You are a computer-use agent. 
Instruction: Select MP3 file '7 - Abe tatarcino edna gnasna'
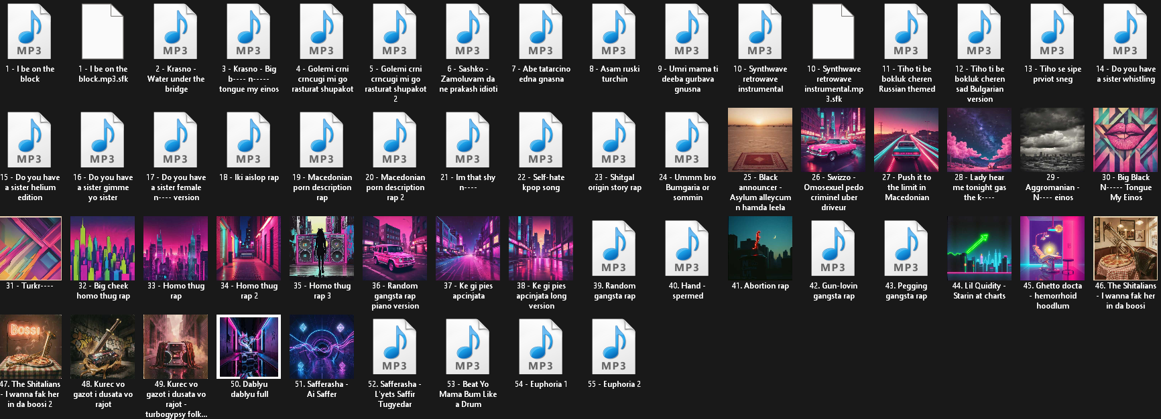click(541, 32)
